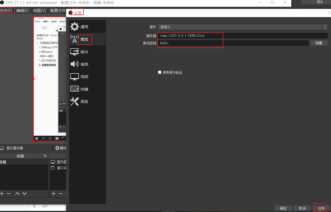Enable the 使用身份验证 checkbox
The height and width of the screenshot is (212, 331).
tap(160, 72)
